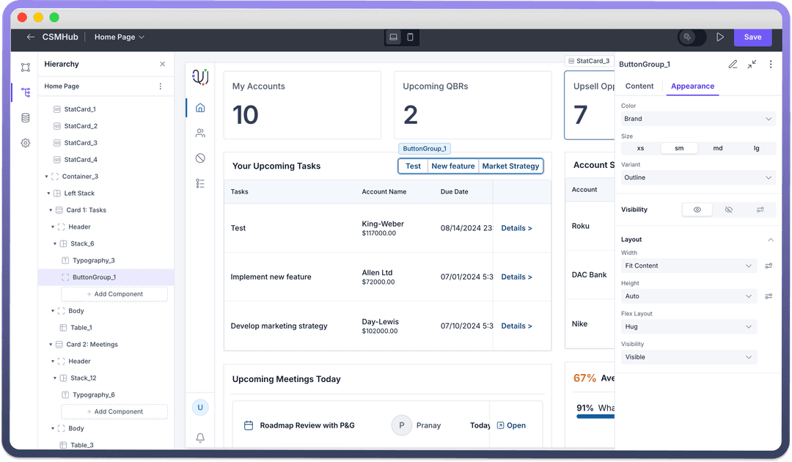This screenshot has height=462, width=792.
Task: Switch to mobile device preview
Action: tap(410, 37)
